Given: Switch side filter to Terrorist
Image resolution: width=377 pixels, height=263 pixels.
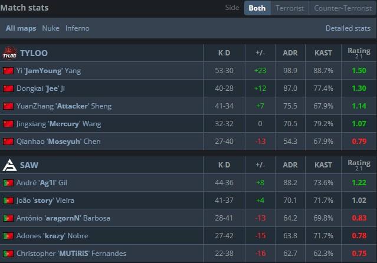Looking at the screenshot, I should click(x=289, y=8).
